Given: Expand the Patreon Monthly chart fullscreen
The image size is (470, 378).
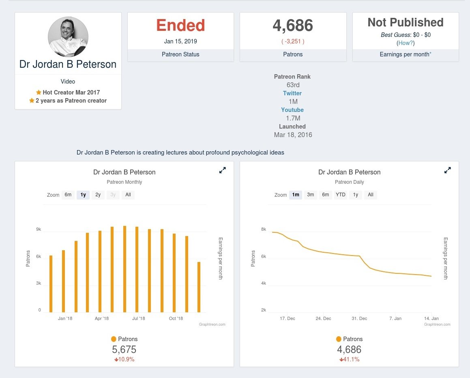Looking at the screenshot, I should pyautogui.click(x=222, y=171).
